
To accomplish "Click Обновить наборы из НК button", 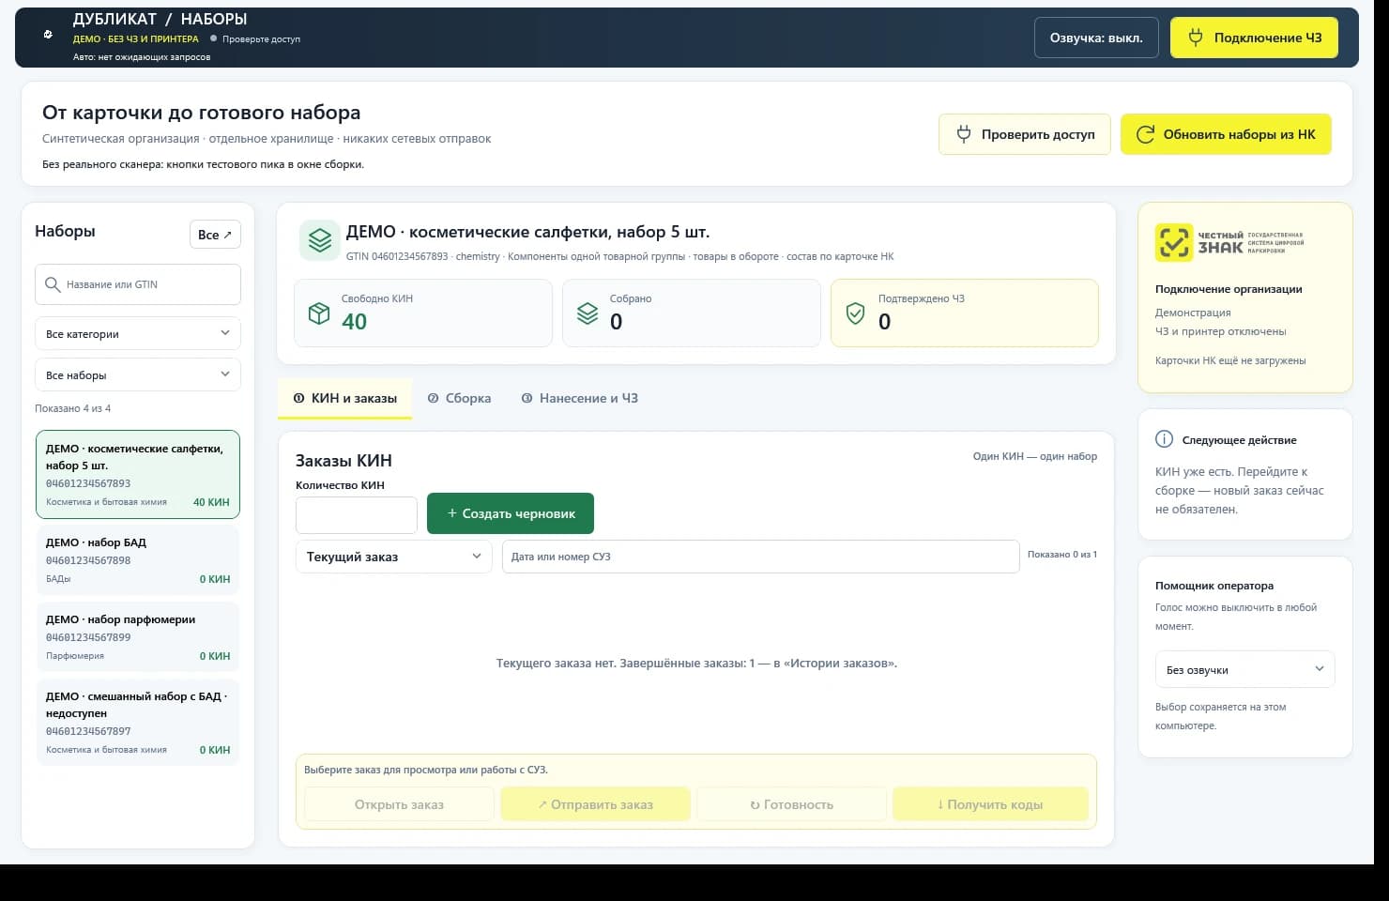I will pyautogui.click(x=1226, y=134).
